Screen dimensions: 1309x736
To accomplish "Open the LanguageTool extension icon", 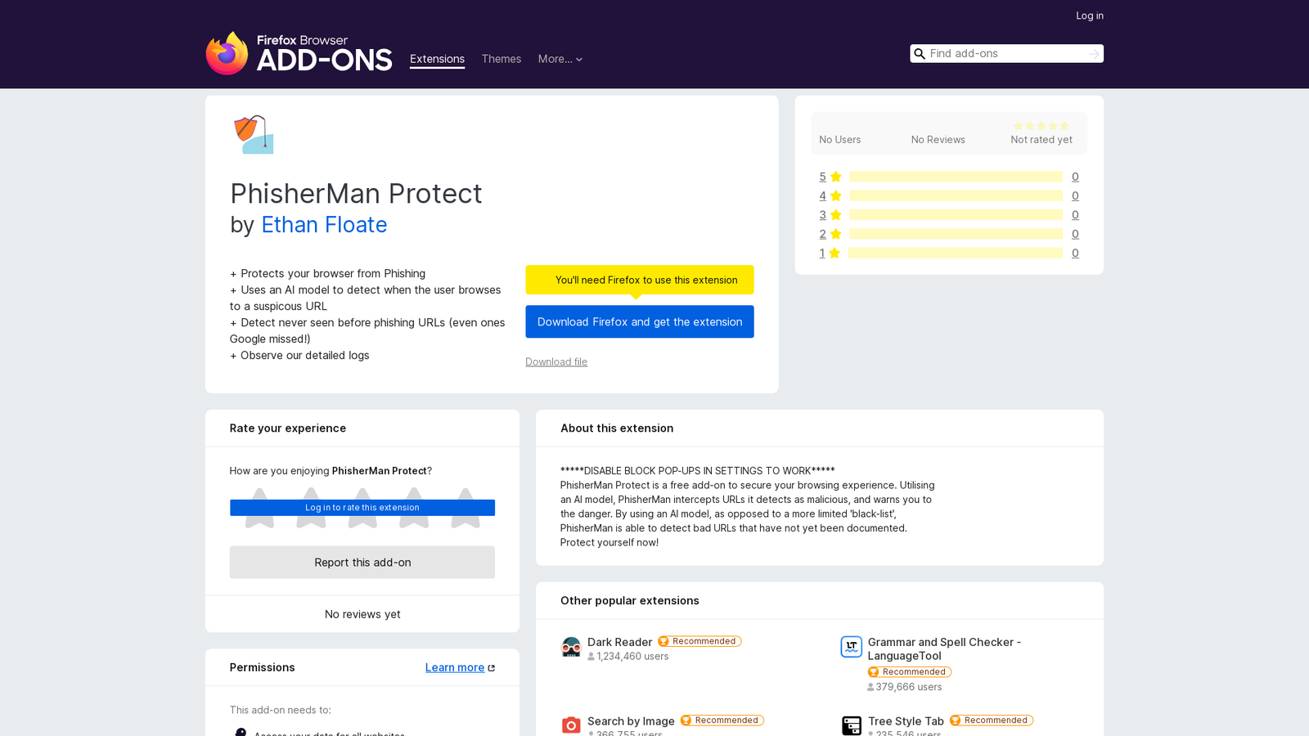I will [x=852, y=647].
